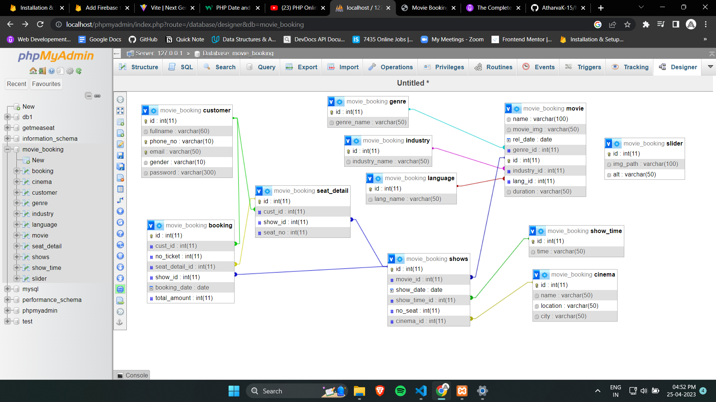Click the green-highlighted Move menu icon
The width and height of the screenshot is (716, 402).
120,289
